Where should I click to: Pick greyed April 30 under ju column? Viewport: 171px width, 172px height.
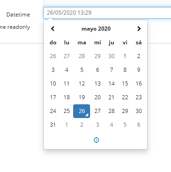tap(112, 56)
